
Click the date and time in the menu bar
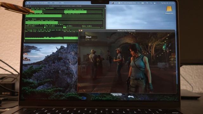click(x=167, y=3)
